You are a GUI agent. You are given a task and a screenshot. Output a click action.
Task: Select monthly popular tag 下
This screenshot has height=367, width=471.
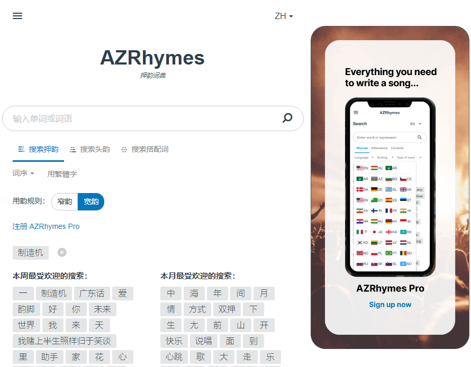click(x=253, y=309)
